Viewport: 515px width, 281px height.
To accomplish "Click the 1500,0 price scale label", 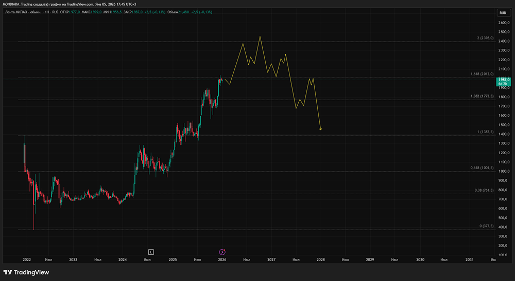I will point(504,125).
